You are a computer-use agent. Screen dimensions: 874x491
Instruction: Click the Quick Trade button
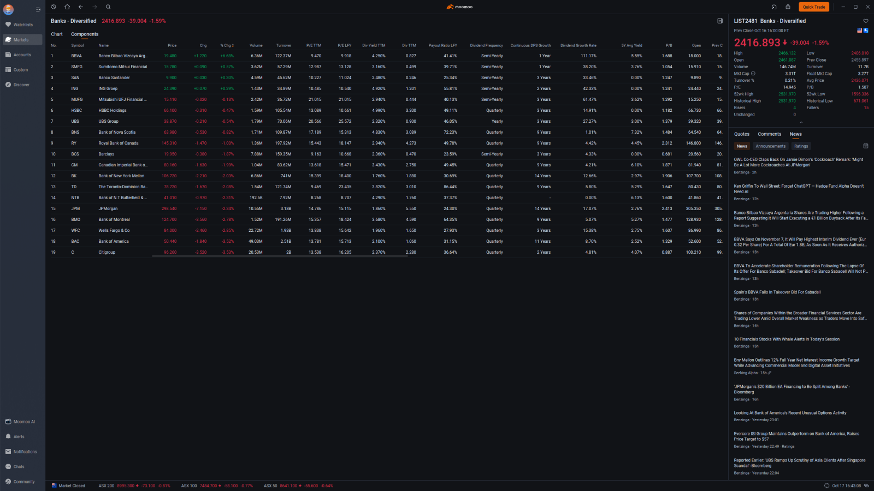point(813,7)
